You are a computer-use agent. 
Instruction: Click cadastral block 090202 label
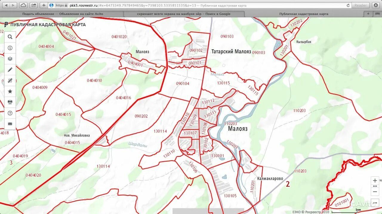(x=141, y=116)
